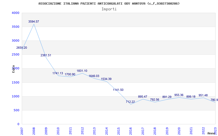Select data label 899.18
218x136 pixels.
191,97
